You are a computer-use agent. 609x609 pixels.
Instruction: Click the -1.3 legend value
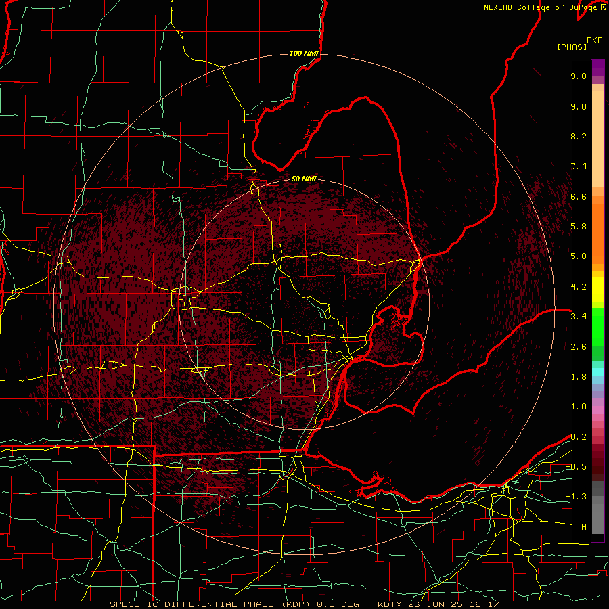click(x=576, y=497)
